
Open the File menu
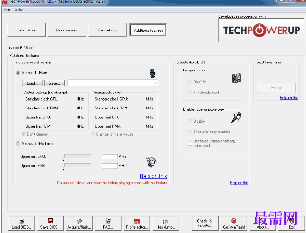pyautogui.click(x=7, y=9)
